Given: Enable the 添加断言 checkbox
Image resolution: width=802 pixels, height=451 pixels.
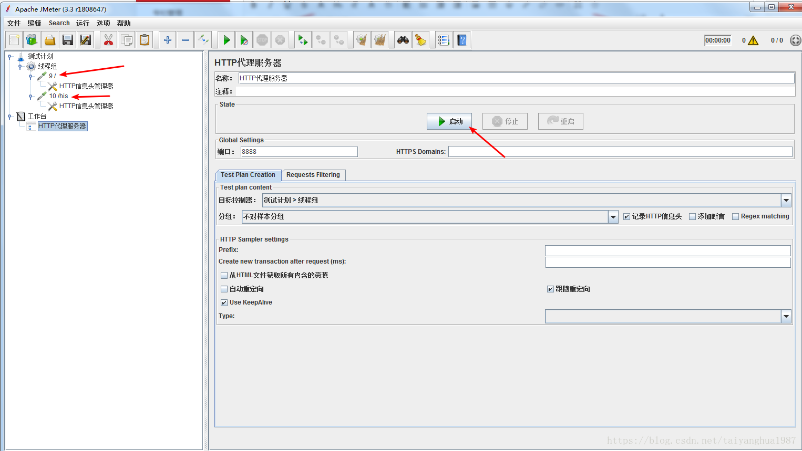Looking at the screenshot, I should click(692, 216).
